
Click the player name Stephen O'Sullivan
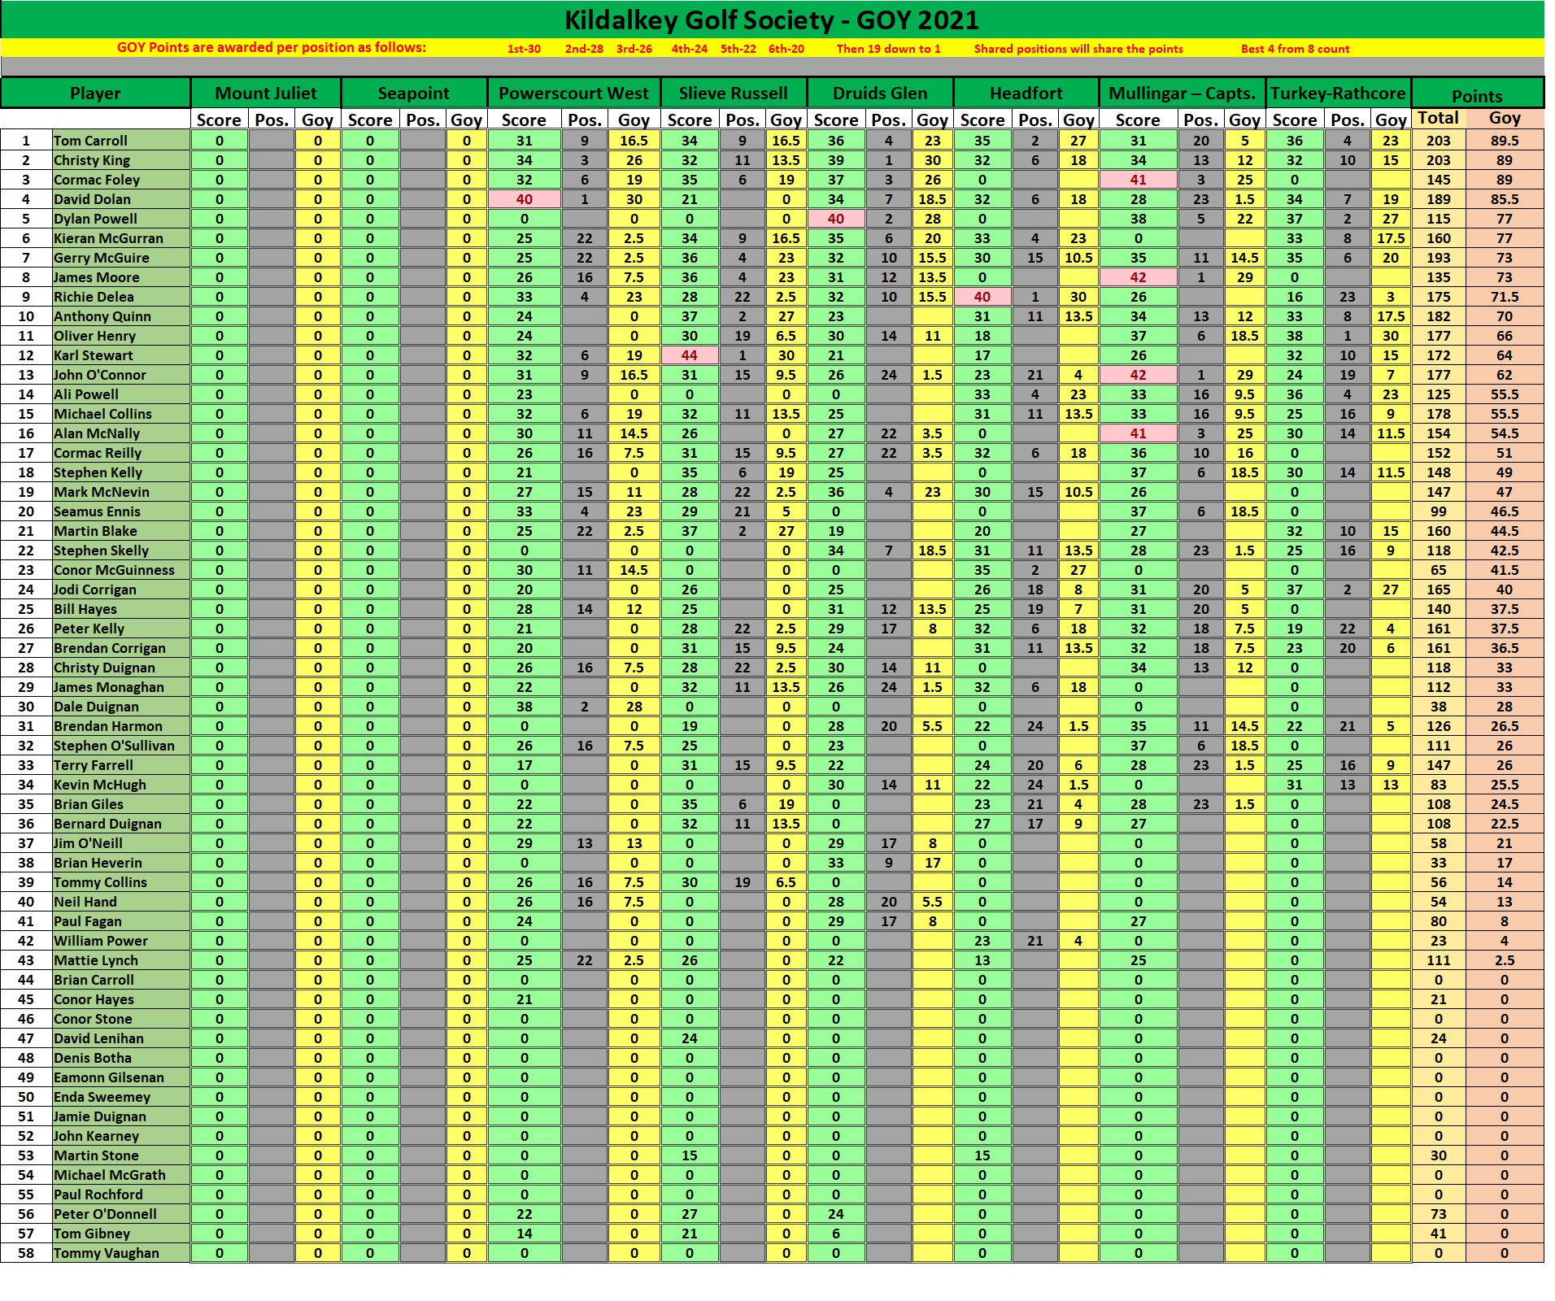(114, 746)
